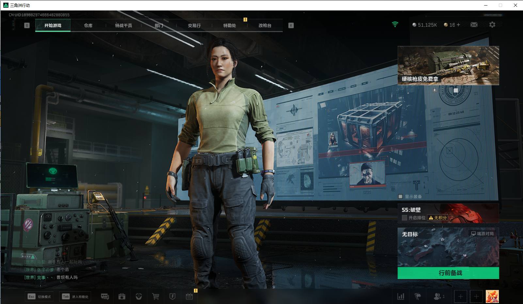523x304 pixels.
Task: Open the S5:破壁 season panel
Action: (448, 213)
